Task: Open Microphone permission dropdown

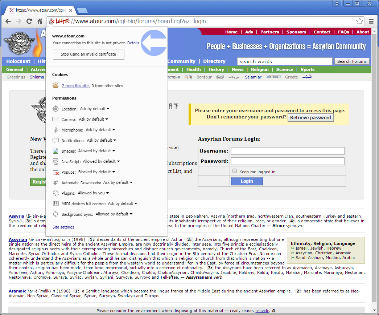Action: click(x=100, y=130)
